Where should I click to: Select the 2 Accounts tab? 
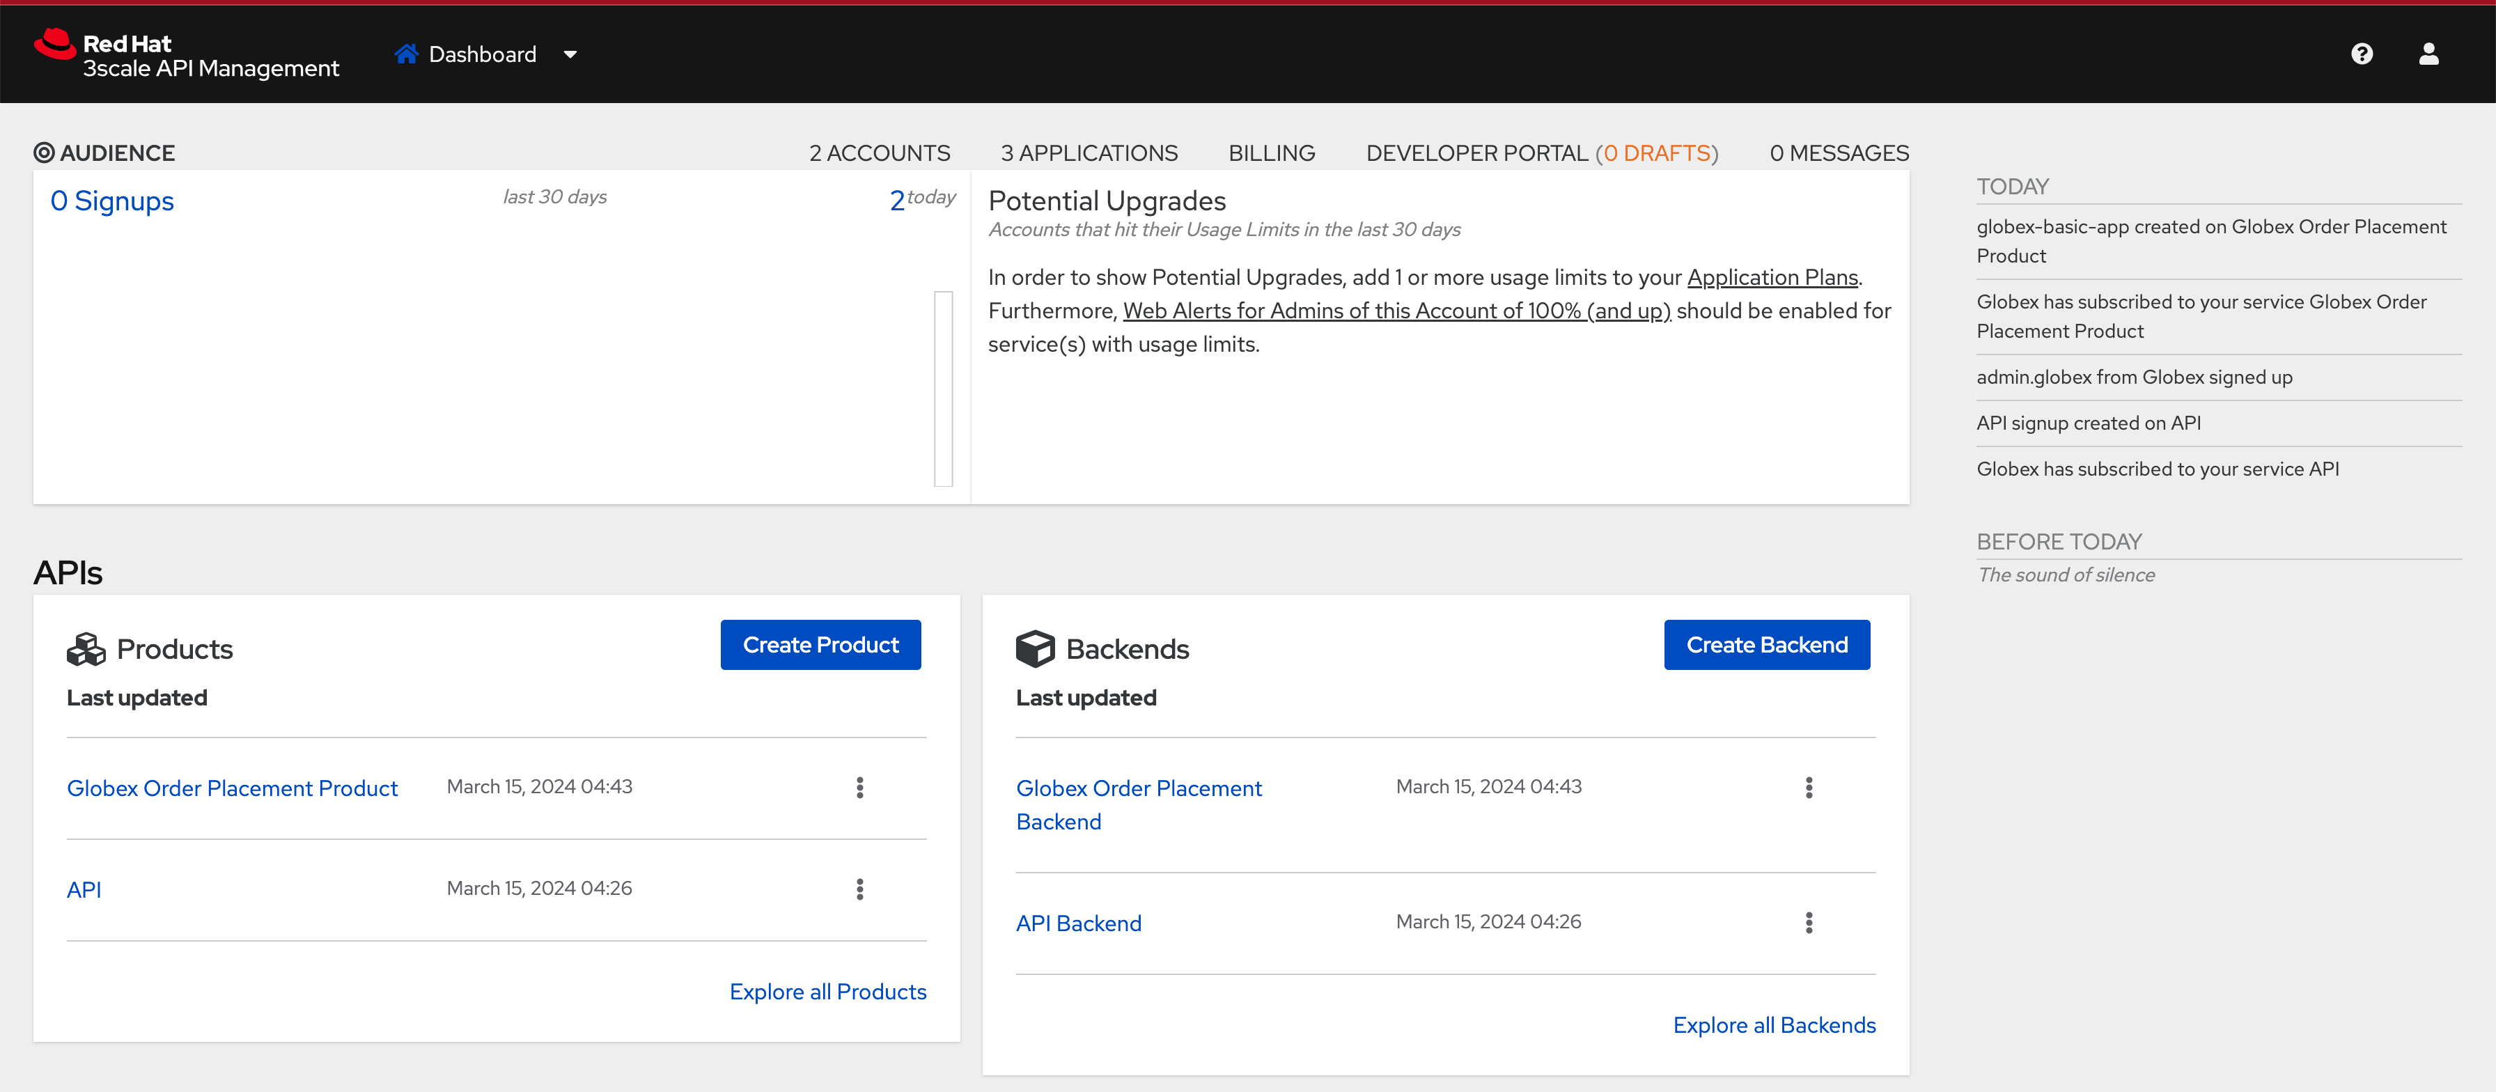coord(880,151)
